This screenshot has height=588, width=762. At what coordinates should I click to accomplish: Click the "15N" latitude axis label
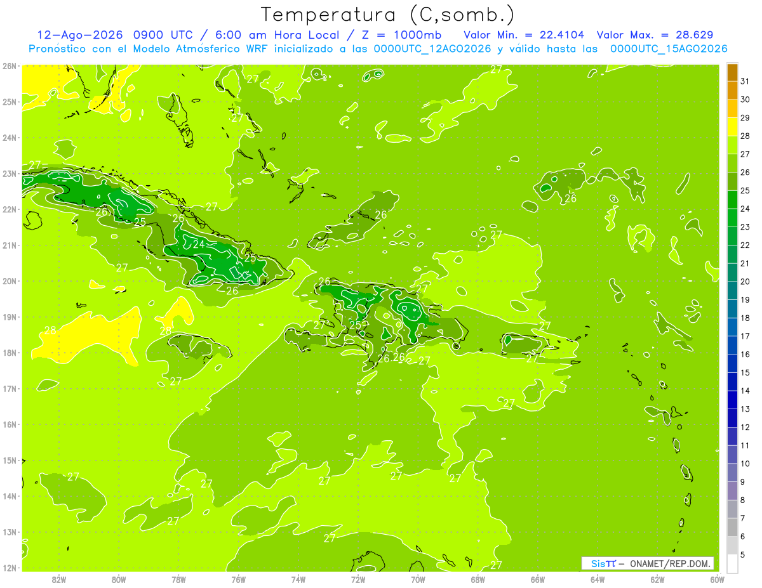tap(9, 461)
